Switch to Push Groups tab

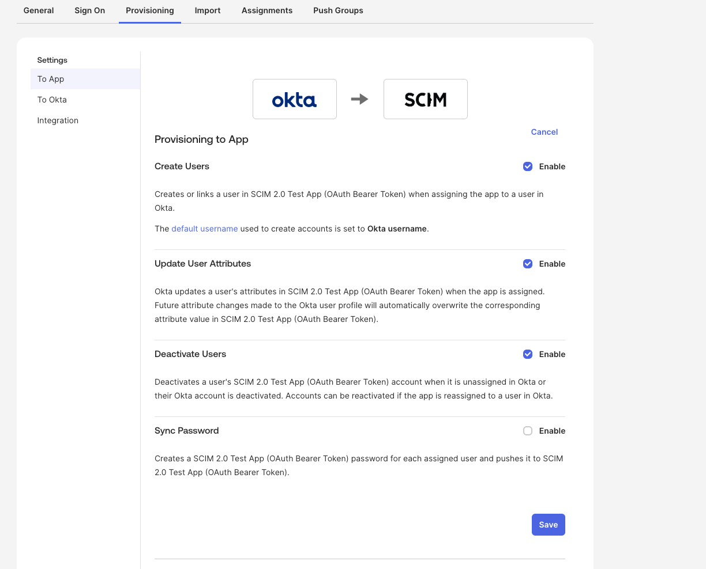(x=338, y=10)
